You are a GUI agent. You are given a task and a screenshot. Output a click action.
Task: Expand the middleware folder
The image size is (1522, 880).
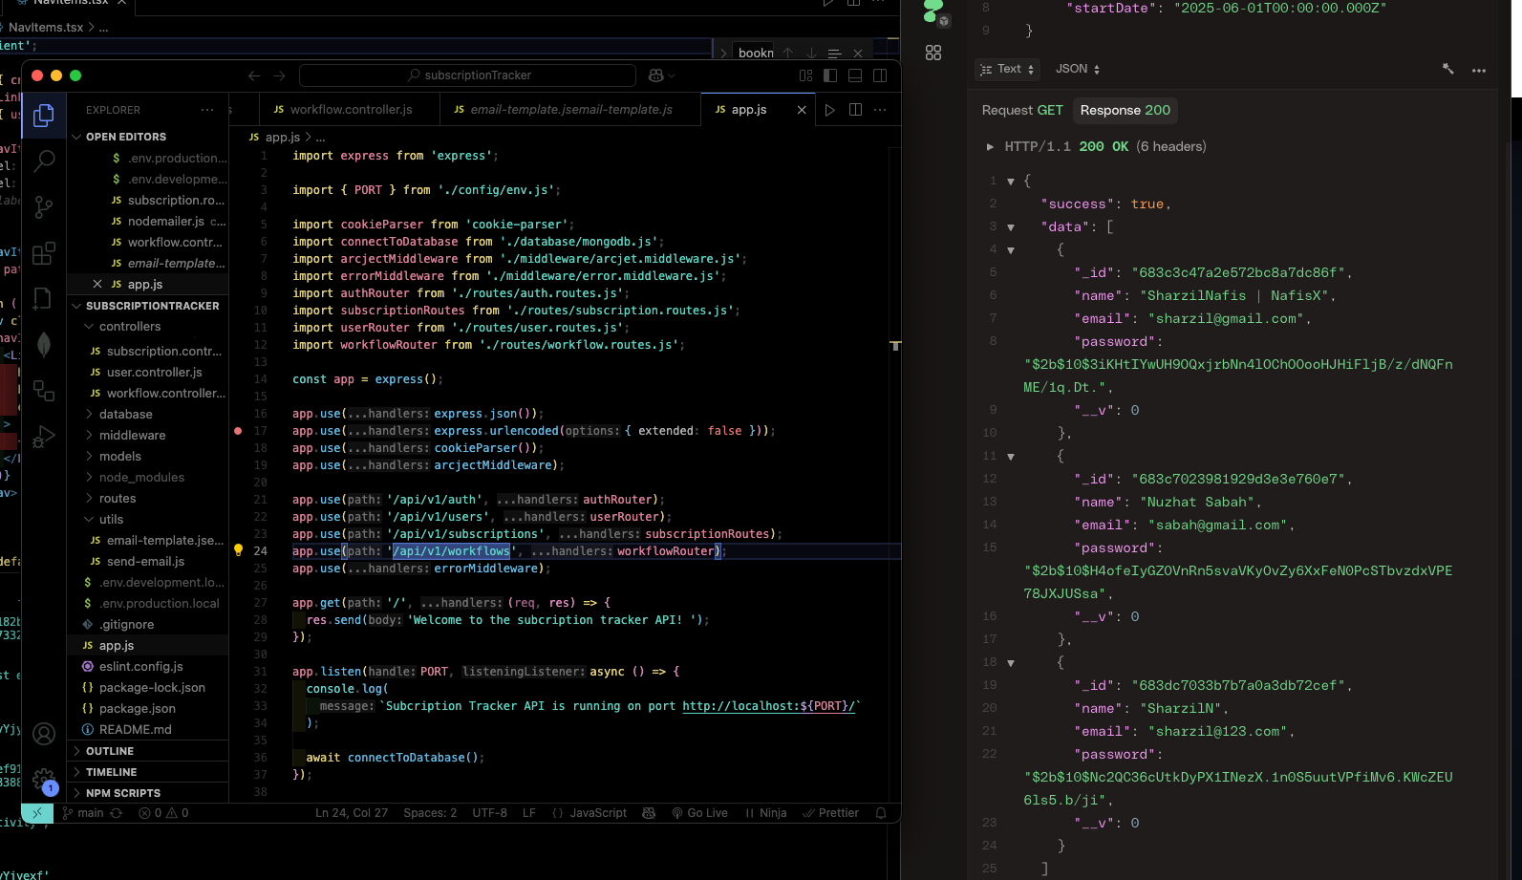click(147, 436)
